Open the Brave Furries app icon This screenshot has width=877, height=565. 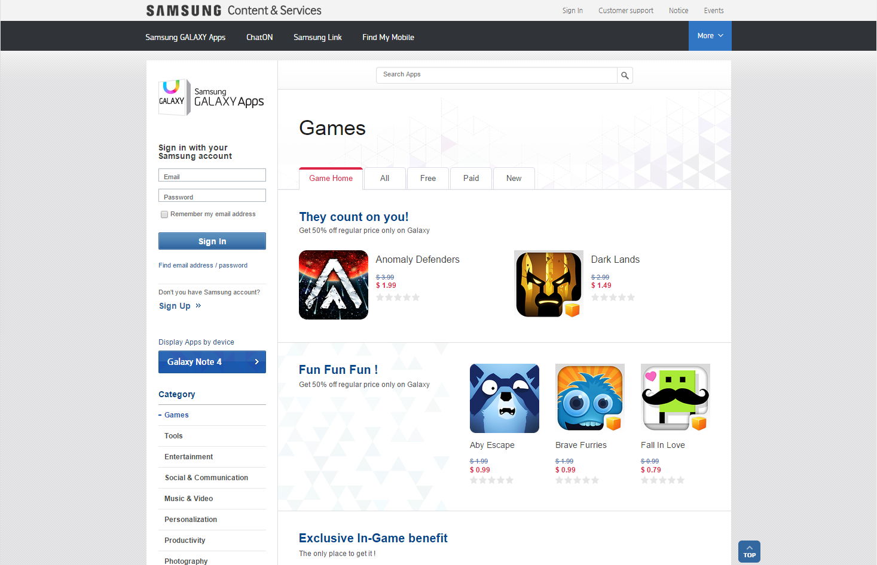590,398
